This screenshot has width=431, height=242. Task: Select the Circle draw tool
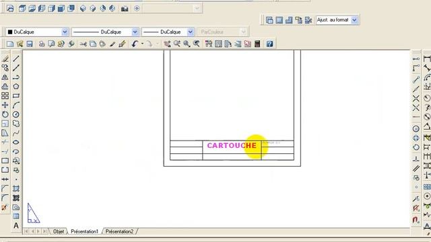(16, 114)
